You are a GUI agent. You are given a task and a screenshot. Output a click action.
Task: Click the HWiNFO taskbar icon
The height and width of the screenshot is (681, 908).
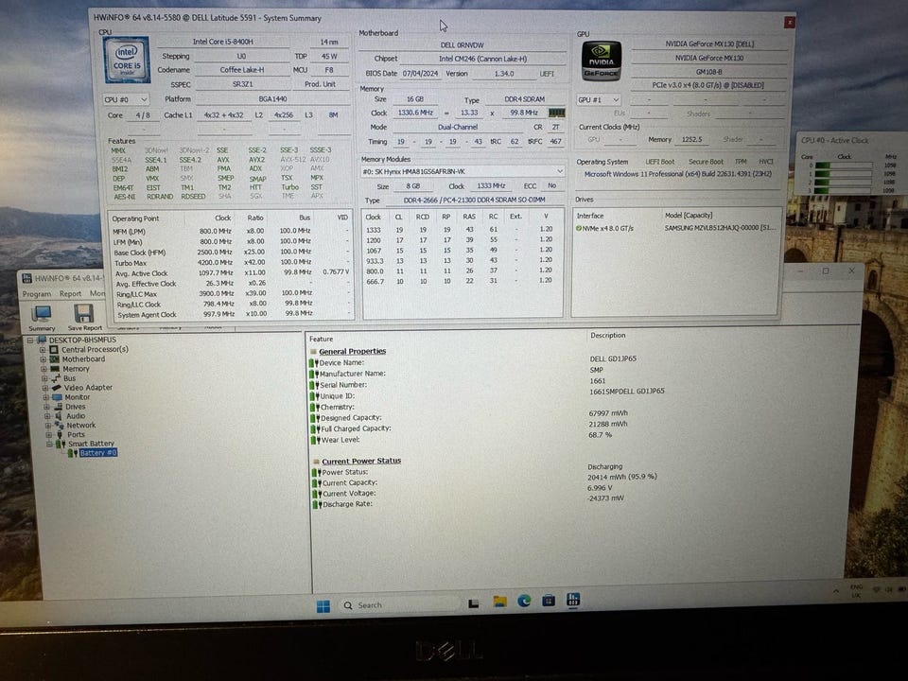click(573, 600)
